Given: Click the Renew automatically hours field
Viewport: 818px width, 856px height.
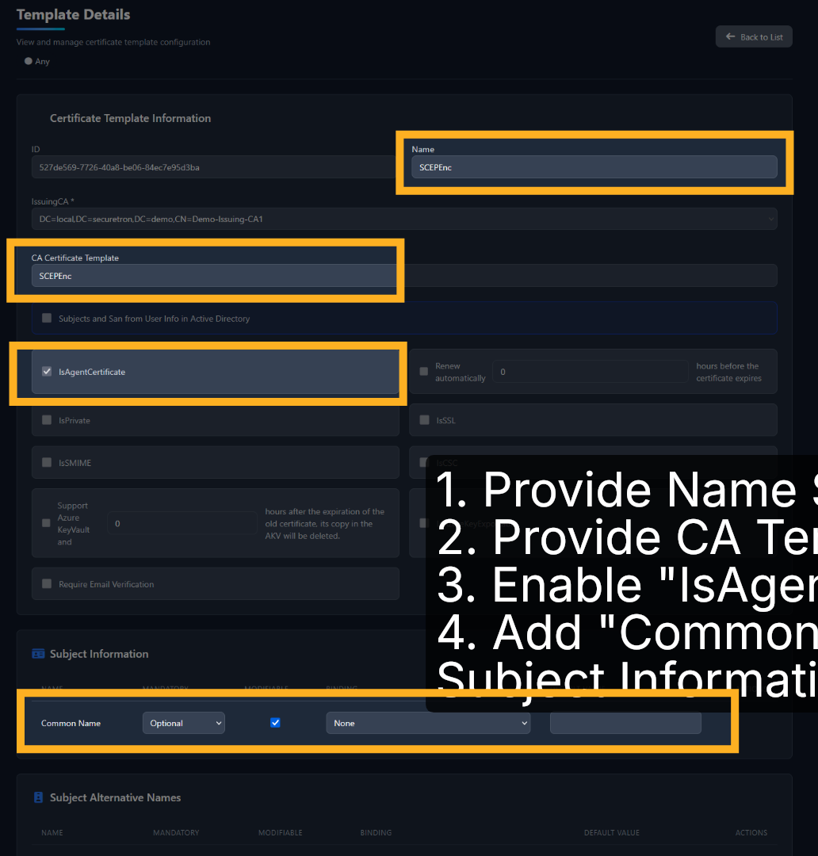Looking at the screenshot, I should coord(591,372).
